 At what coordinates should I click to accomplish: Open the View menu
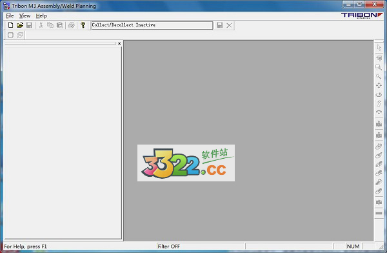pos(25,15)
